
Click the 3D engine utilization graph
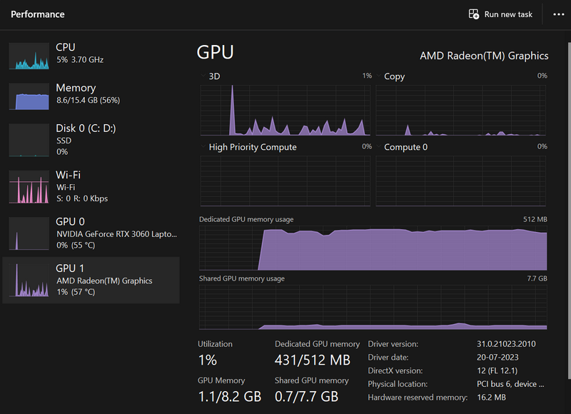pyautogui.click(x=285, y=107)
